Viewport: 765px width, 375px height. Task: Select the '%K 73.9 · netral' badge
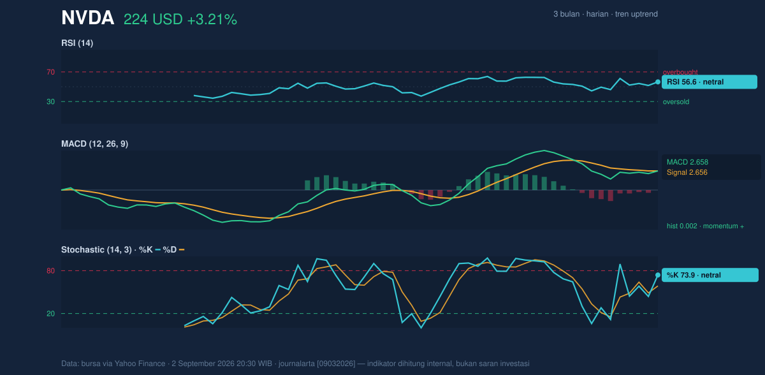pos(710,275)
